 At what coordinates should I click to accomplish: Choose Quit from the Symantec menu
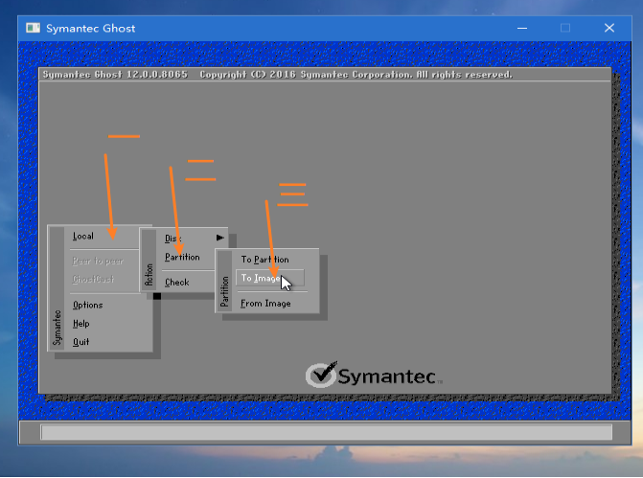(80, 342)
